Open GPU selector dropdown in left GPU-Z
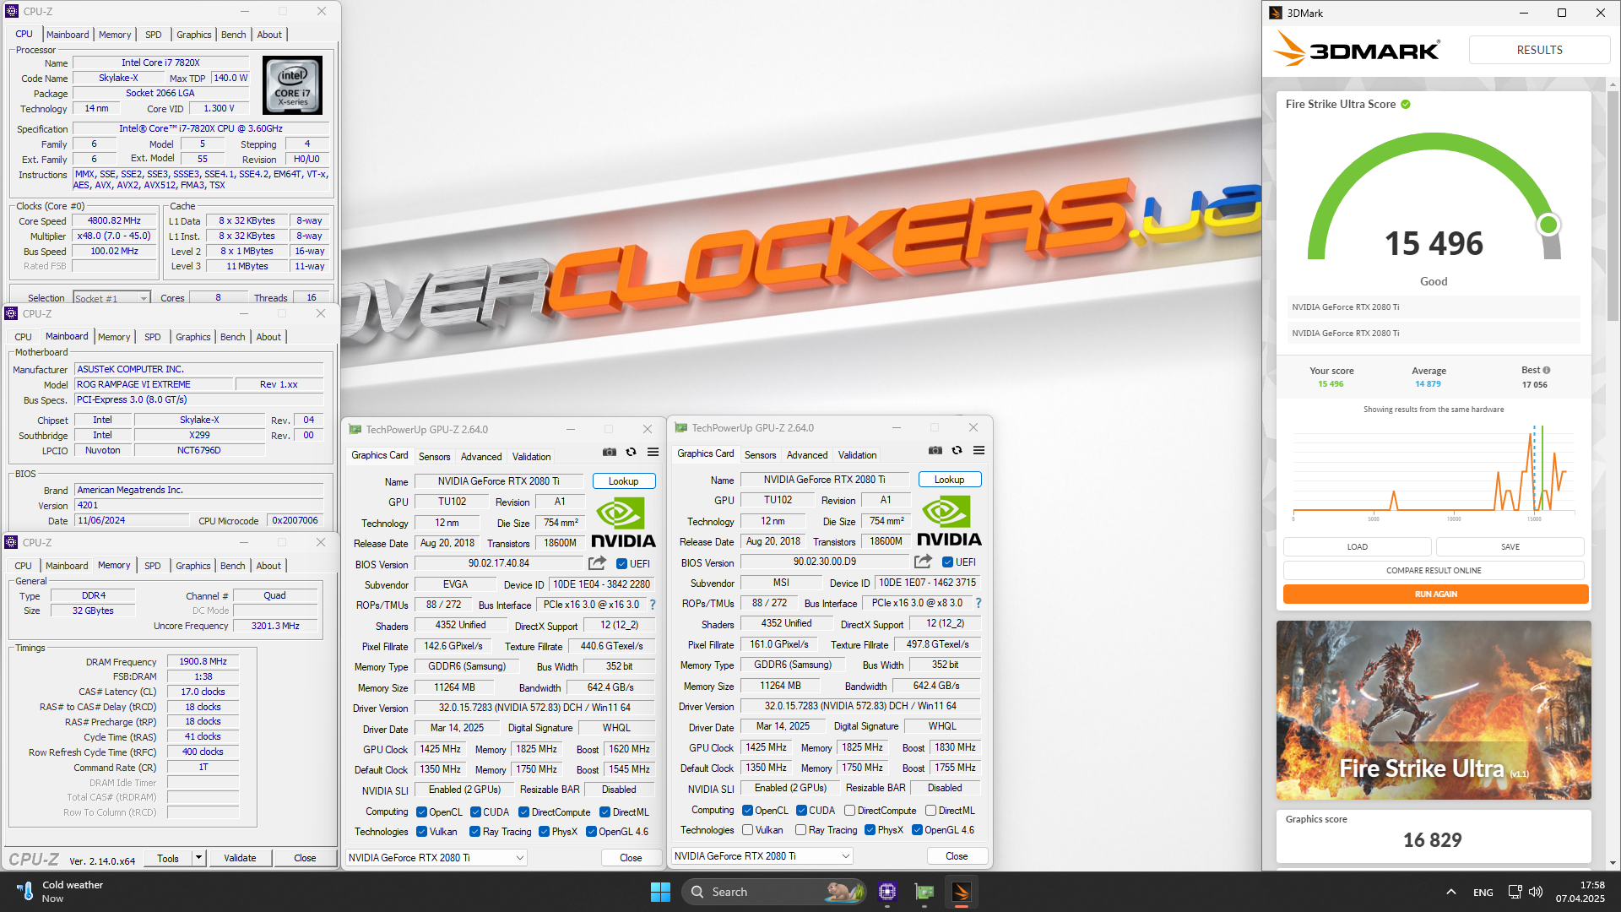1621x912 pixels. [436, 858]
